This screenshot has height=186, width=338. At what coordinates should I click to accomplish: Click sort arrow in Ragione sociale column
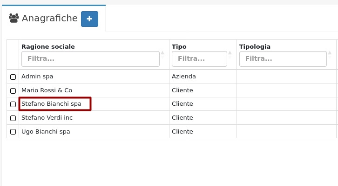click(162, 53)
